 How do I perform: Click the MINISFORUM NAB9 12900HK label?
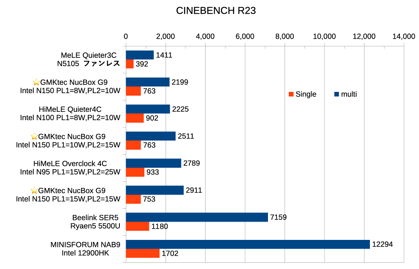[x=86, y=249]
